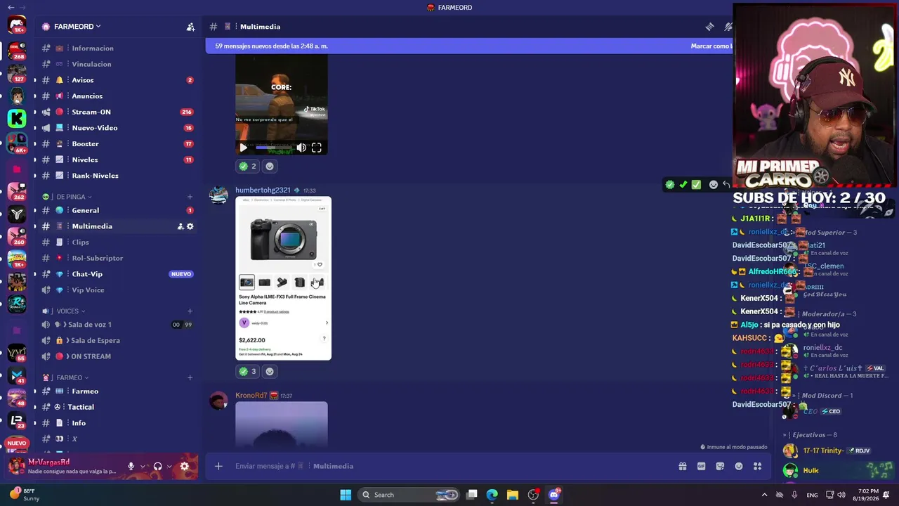React with the white check mark box emoji

(696, 184)
